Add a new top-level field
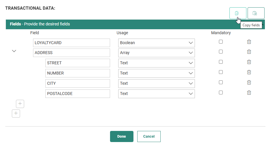The width and height of the screenshot is (271, 147). [x=16, y=113]
